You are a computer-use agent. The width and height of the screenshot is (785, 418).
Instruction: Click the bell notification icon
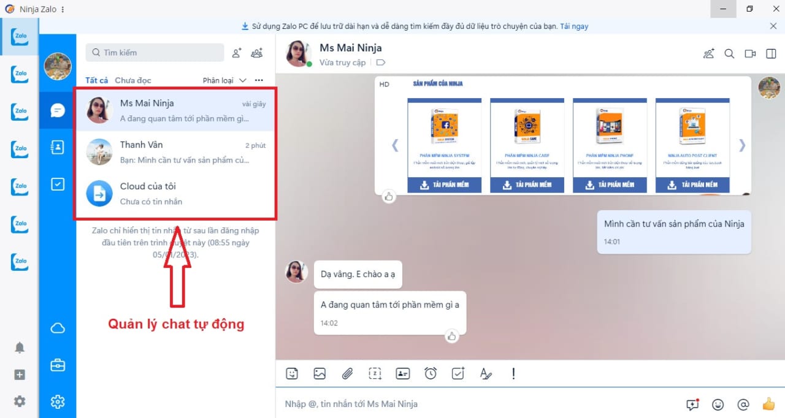coord(20,348)
